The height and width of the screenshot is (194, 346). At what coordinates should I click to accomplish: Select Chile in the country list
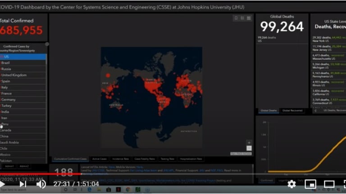23,149
